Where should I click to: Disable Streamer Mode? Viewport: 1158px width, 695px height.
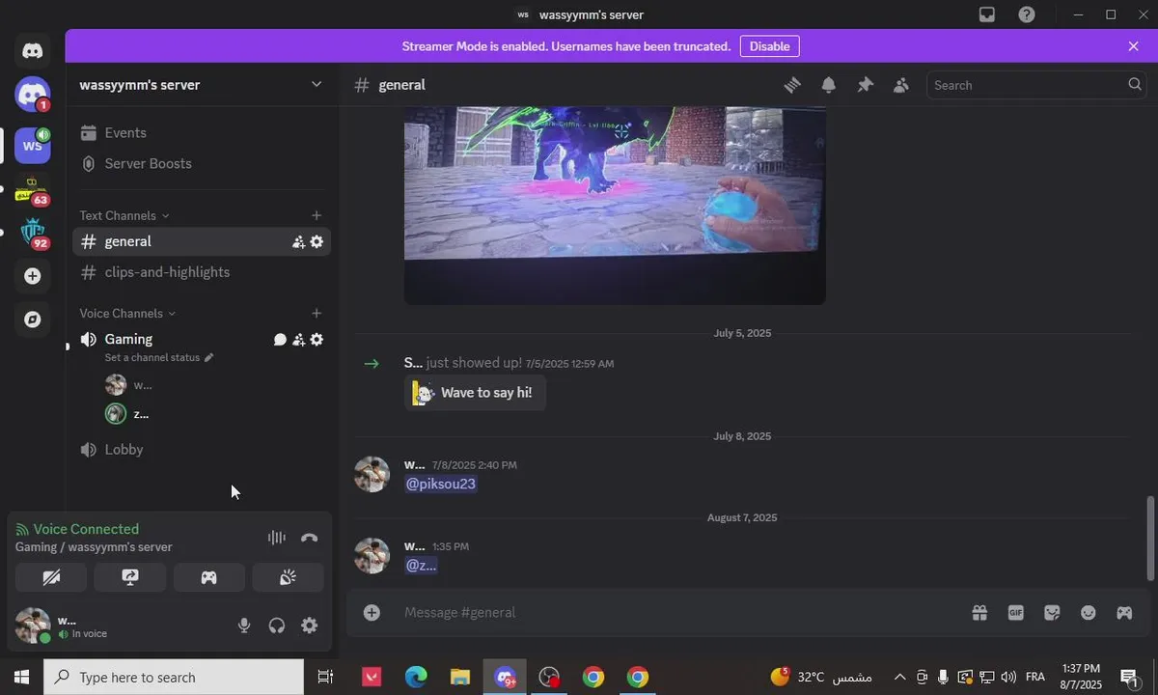click(769, 46)
